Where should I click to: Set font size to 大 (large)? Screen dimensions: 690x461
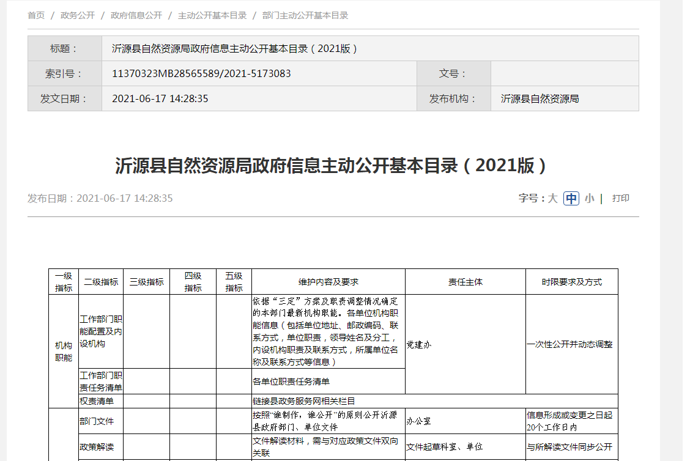(x=552, y=198)
